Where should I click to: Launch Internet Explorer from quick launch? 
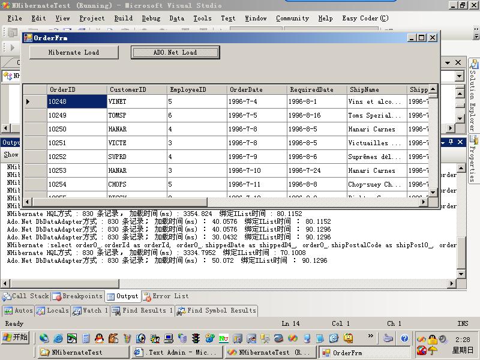point(58,338)
